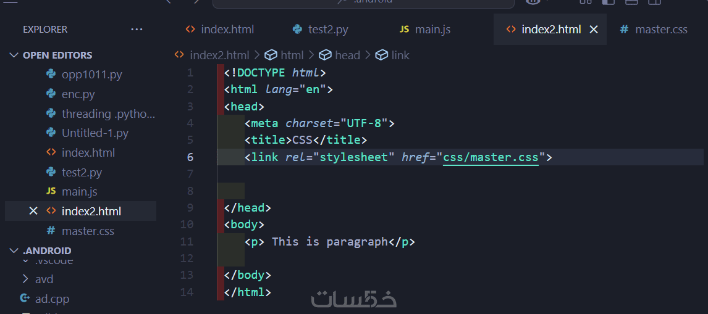
Task: Collapse the .ANDROID folder section
Action: point(14,251)
